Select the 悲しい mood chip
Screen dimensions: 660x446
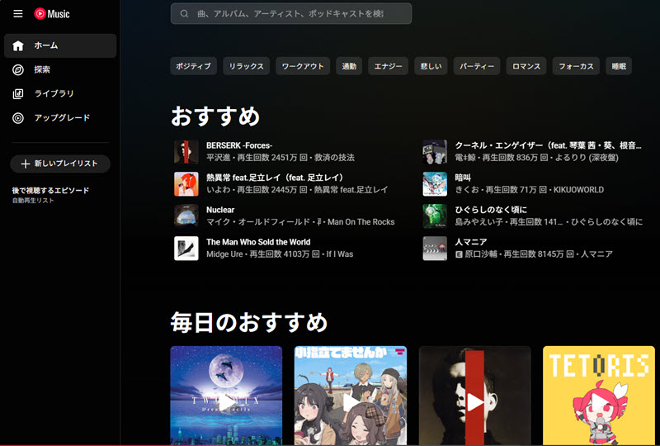(x=431, y=66)
